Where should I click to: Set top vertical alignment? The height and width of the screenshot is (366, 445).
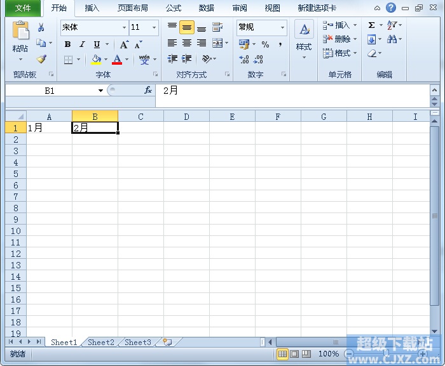coord(172,27)
